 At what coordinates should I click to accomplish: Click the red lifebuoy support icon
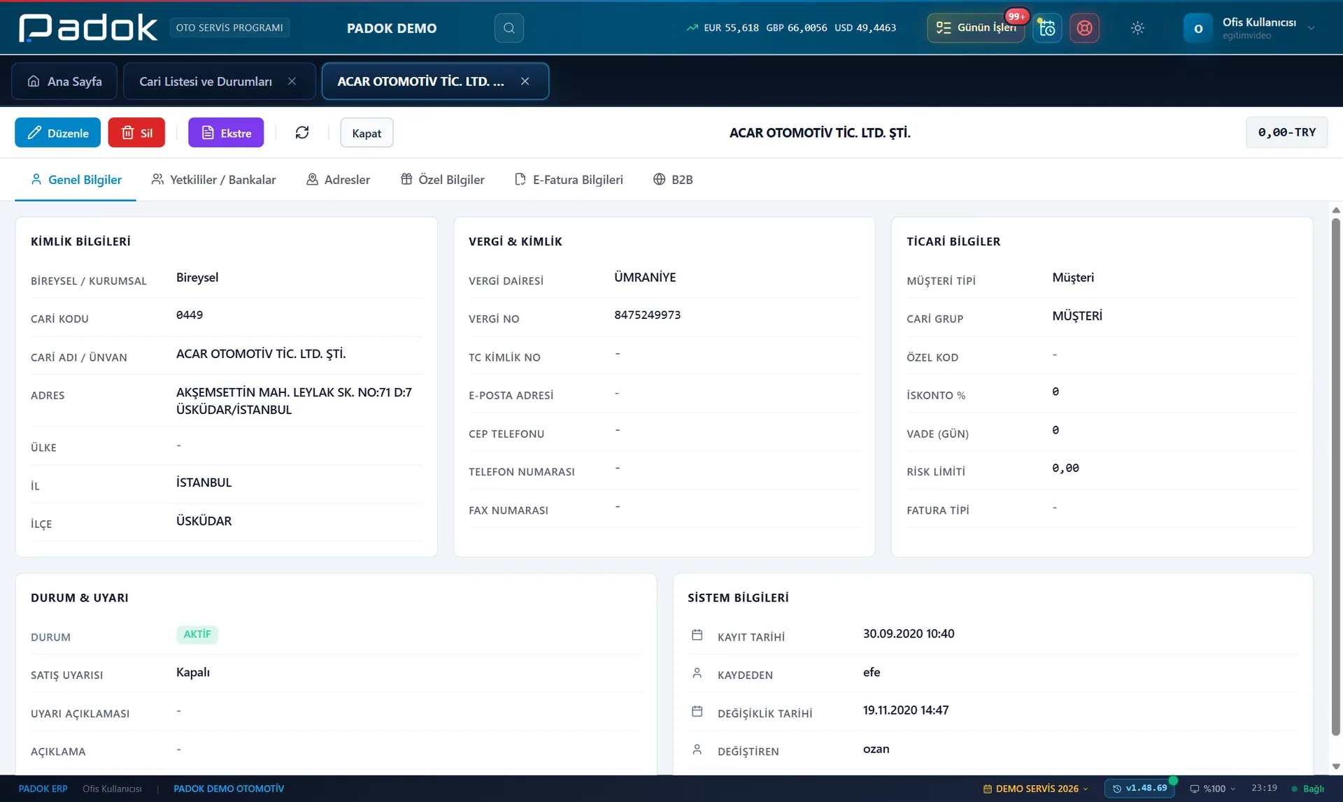tap(1084, 28)
